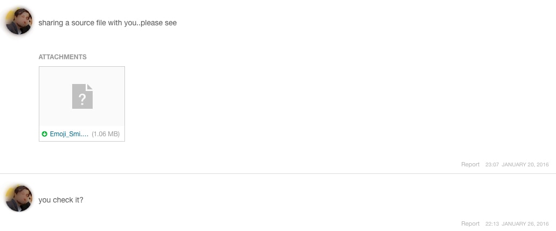Click the 'sharing a source file' message text

pos(107,23)
